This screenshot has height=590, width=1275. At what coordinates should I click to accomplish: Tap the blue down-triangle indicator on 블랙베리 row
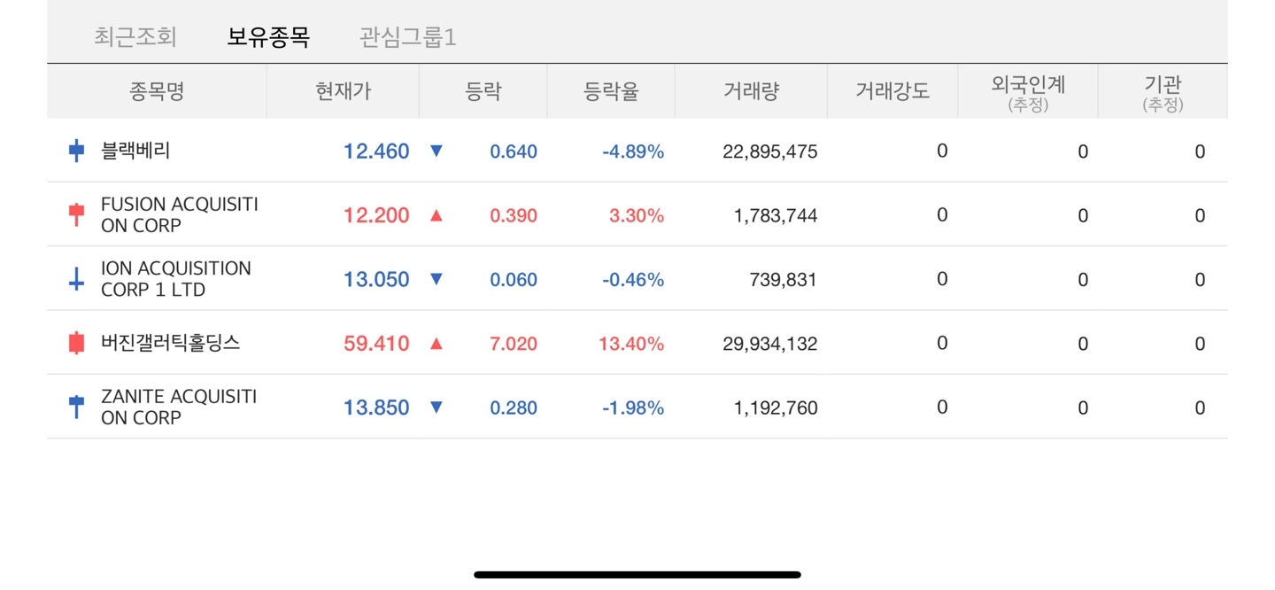click(x=436, y=151)
